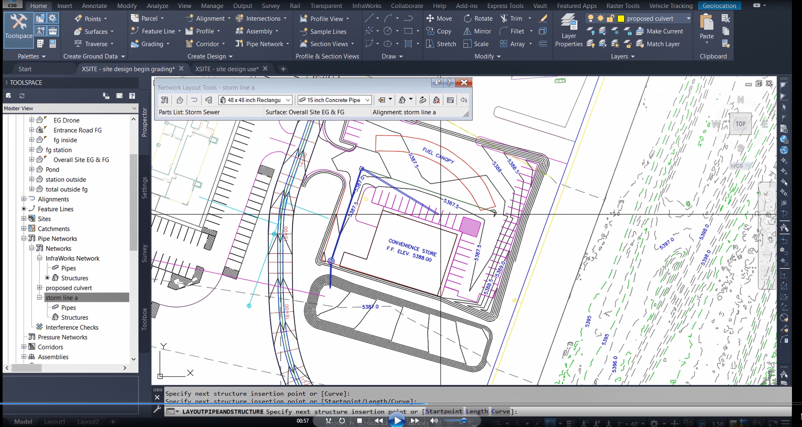The image size is (802, 427).
Task: Select the Mirror tool
Action: pos(477,31)
